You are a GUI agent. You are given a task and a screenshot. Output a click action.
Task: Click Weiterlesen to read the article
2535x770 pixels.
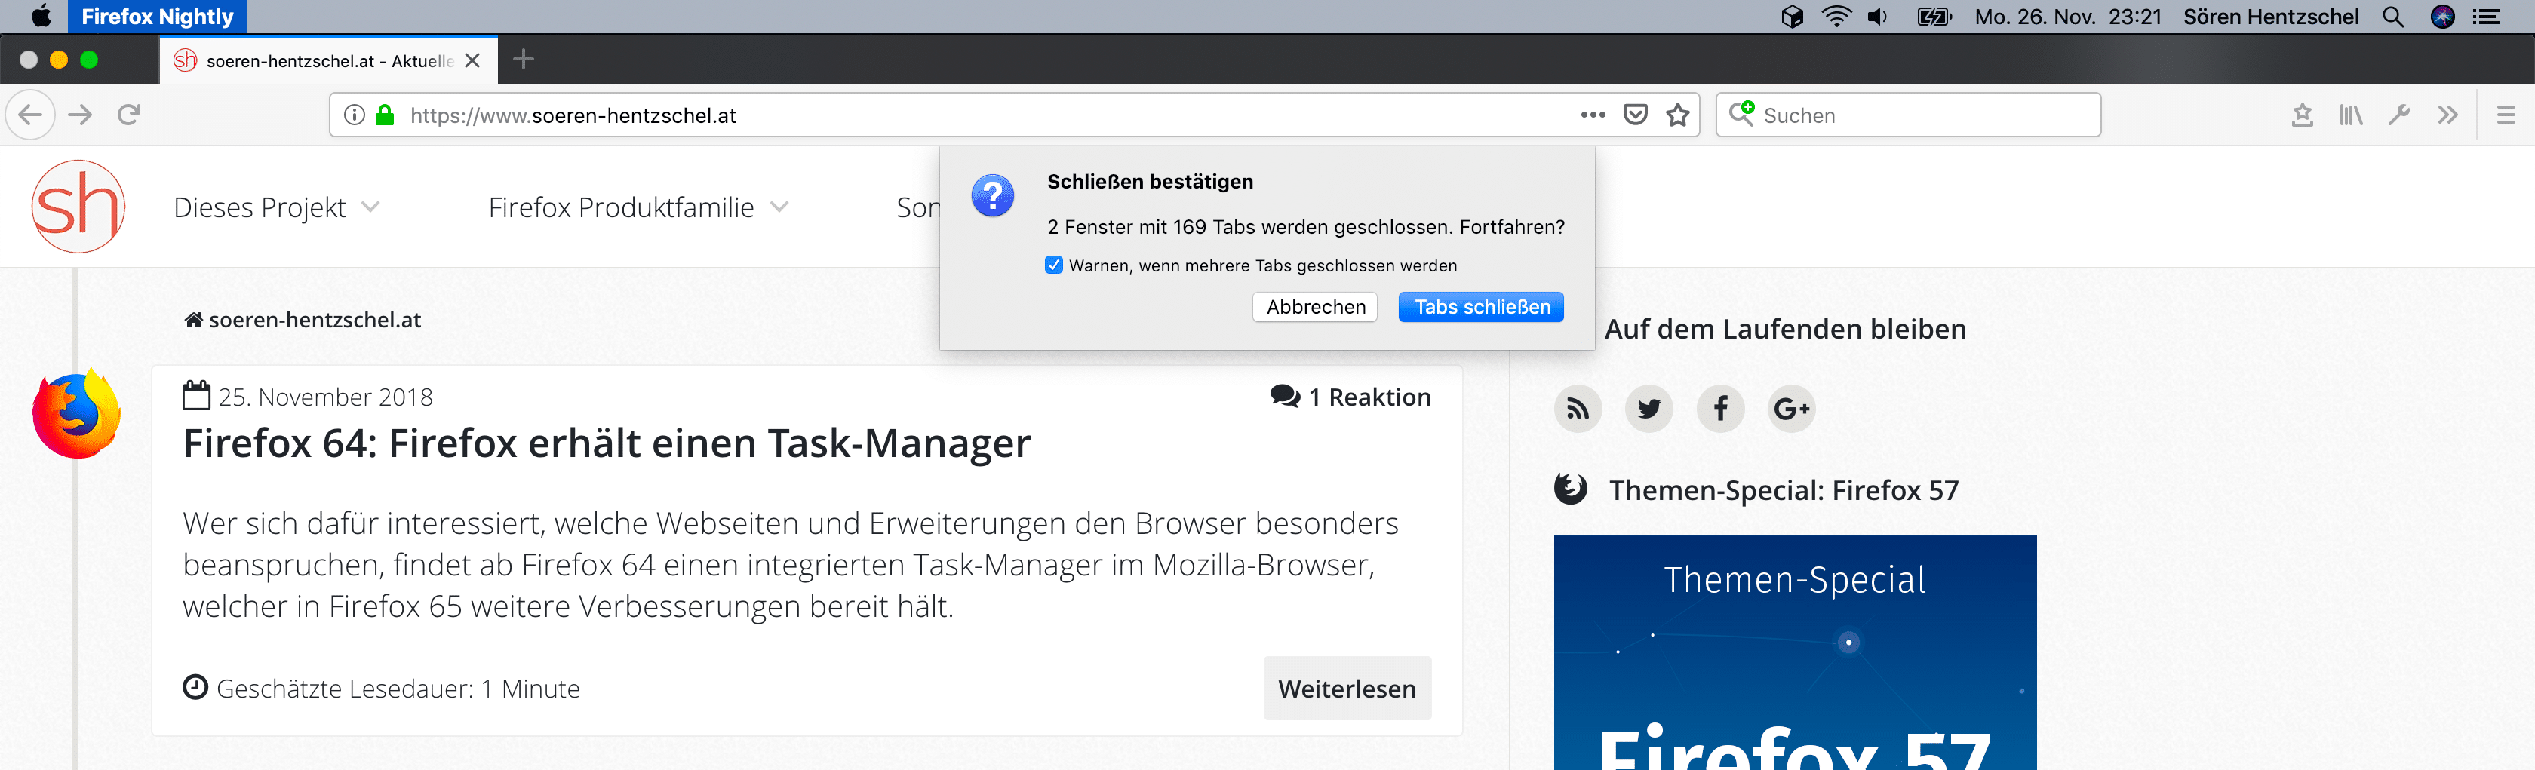(1346, 689)
